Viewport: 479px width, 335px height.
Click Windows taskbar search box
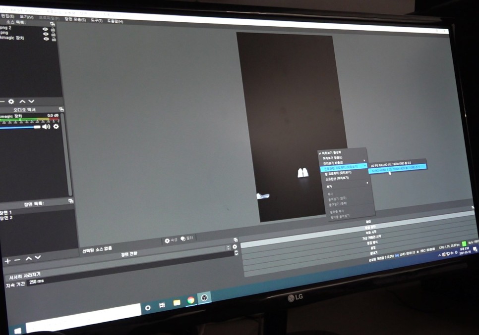(83, 318)
